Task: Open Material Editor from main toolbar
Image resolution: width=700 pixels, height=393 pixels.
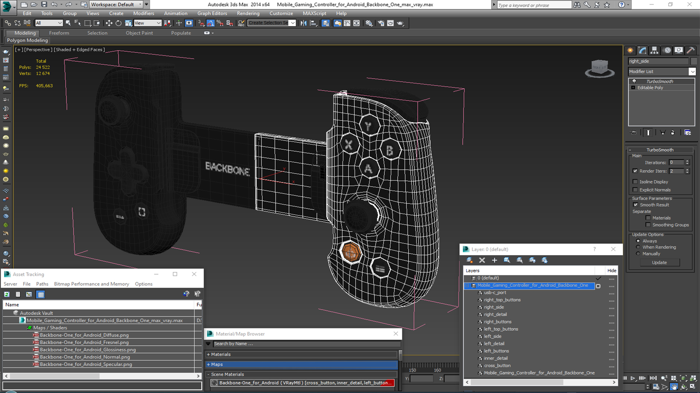Action: click(369, 23)
